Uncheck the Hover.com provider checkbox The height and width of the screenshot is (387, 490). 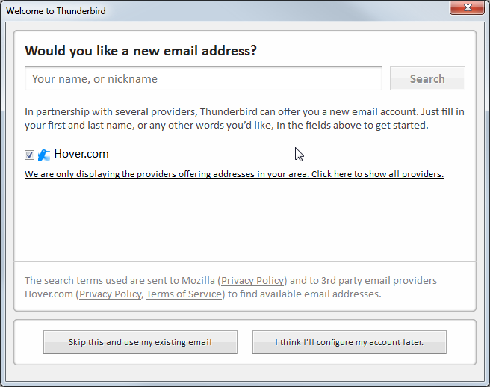tap(29, 155)
